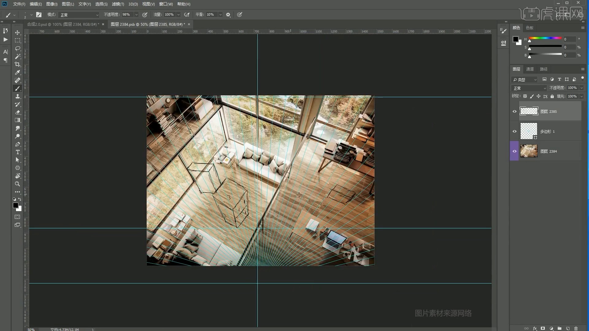Create a new layer
The width and height of the screenshot is (589, 331).
[x=568, y=328]
